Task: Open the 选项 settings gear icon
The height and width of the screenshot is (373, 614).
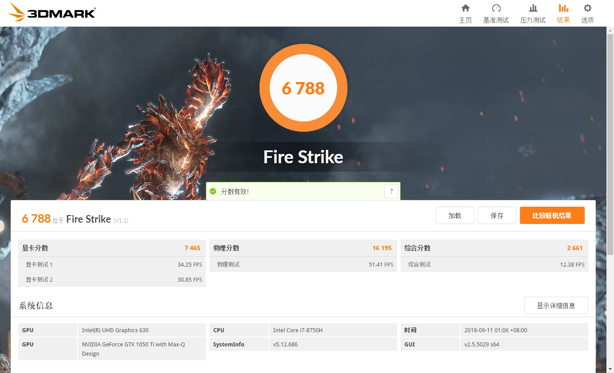Action: point(587,12)
